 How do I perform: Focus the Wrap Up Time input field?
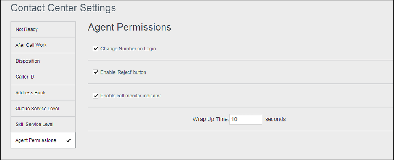(245, 119)
